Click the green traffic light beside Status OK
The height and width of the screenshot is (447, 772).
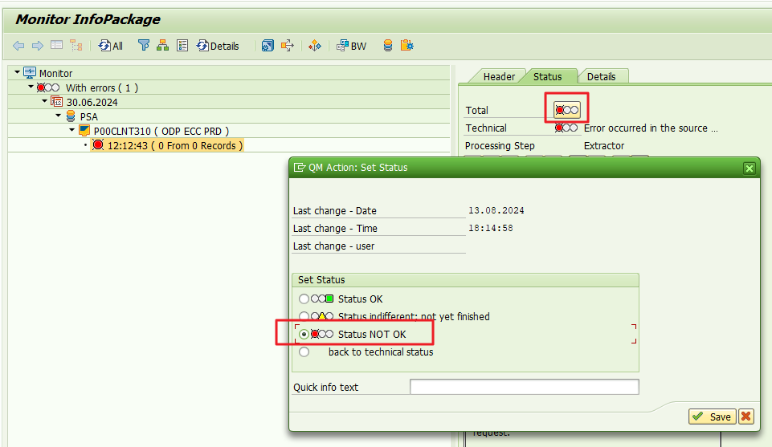click(x=322, y=299)
